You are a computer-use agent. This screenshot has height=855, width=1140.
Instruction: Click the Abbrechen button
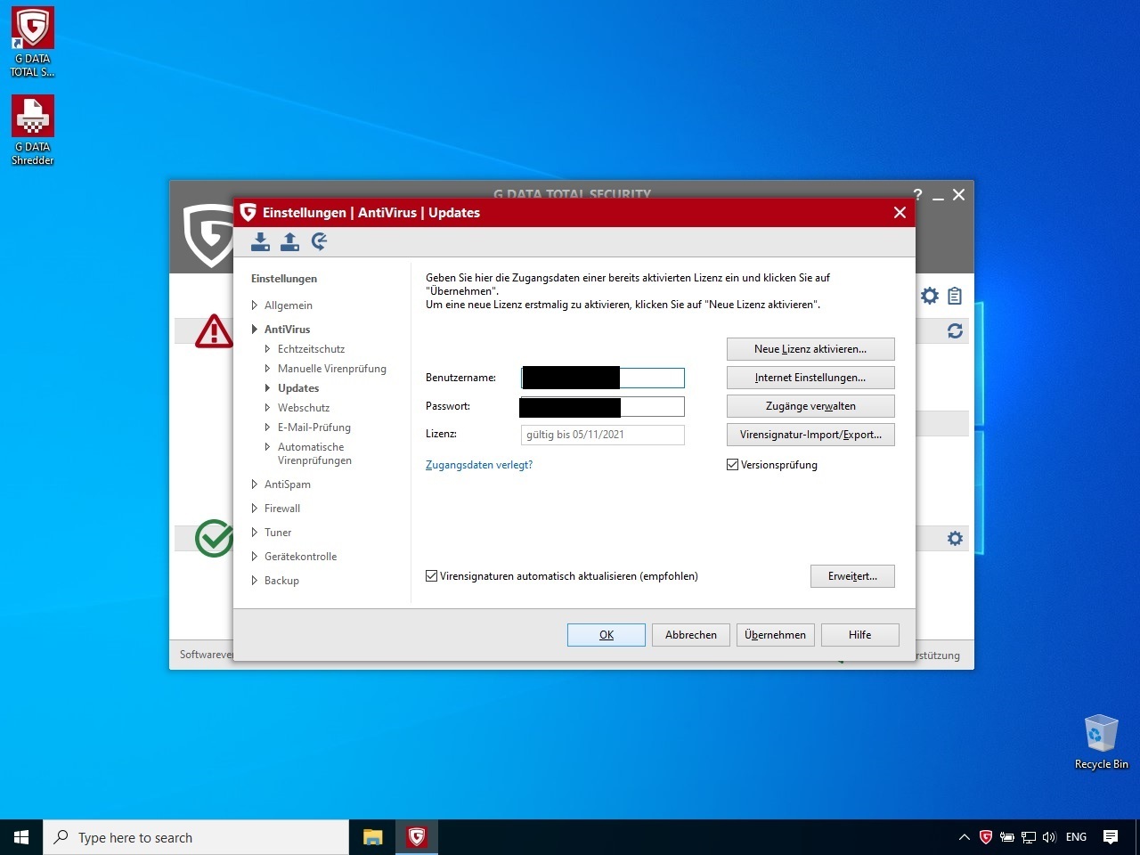pyautogui.click(x=691, y=635)
